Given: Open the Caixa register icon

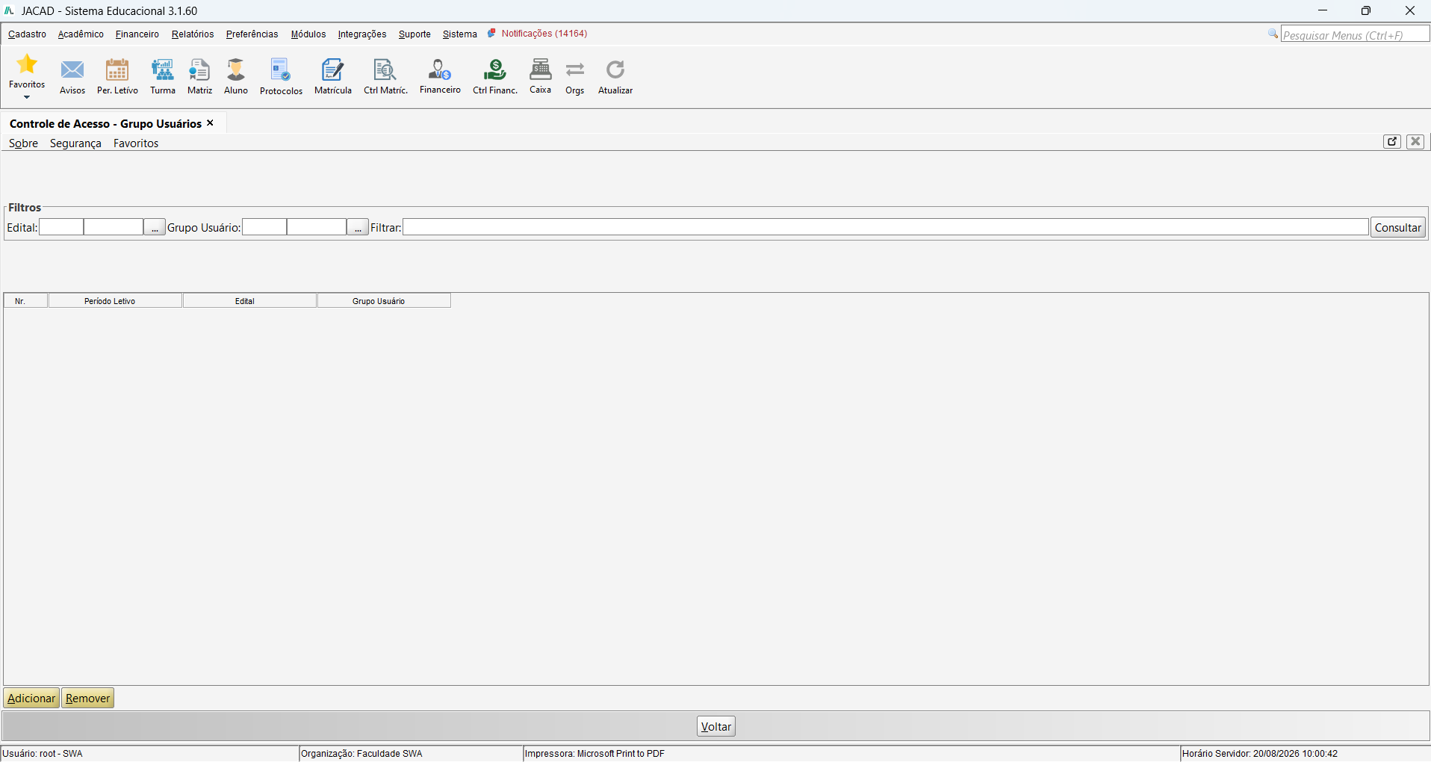Looking at the screenshot, I should coord(540,70).
